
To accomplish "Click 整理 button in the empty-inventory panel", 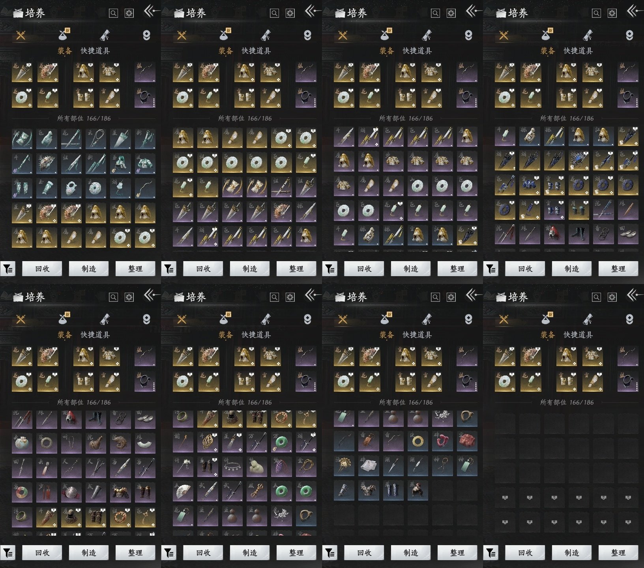I will pos(618,553).
